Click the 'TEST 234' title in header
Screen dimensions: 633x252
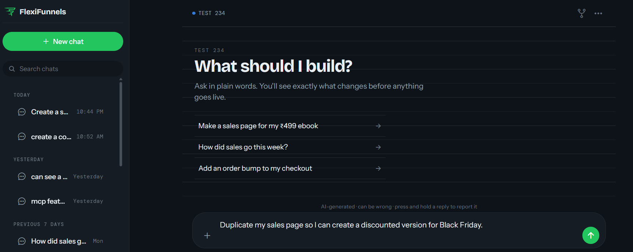(212, 13)
